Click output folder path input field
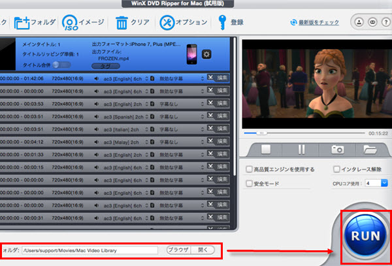392x266 pixels. [90, 250]
